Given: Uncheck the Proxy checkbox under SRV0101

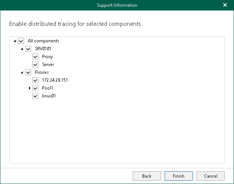Looking at the screenshot, I should pos(35,57).
